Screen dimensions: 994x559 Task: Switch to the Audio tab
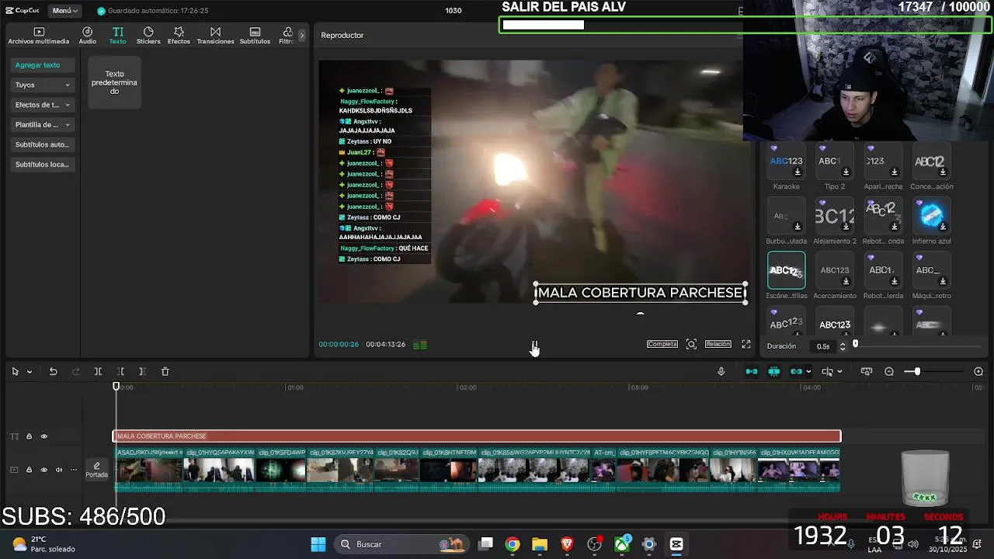(88, 36)
